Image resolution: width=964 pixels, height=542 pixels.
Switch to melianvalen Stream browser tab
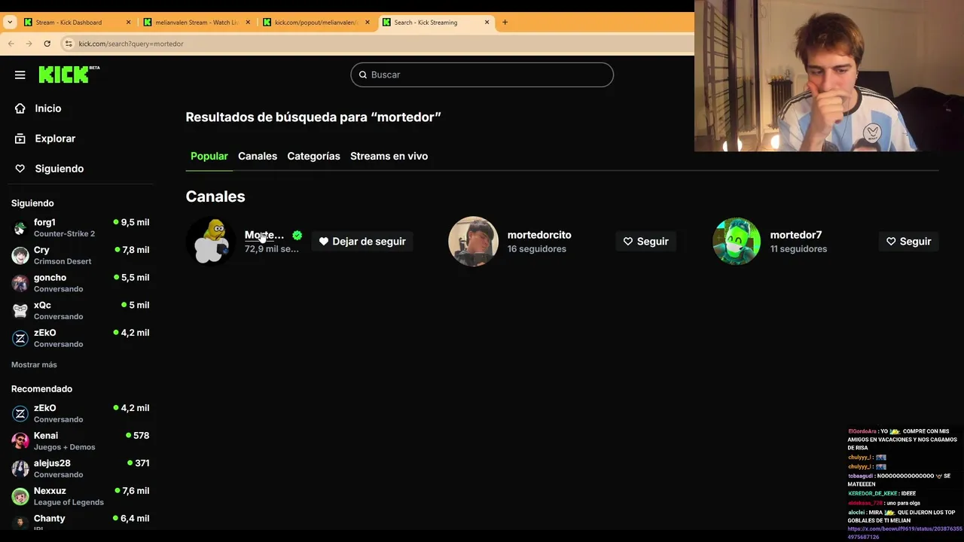click(x=197, y=22)
